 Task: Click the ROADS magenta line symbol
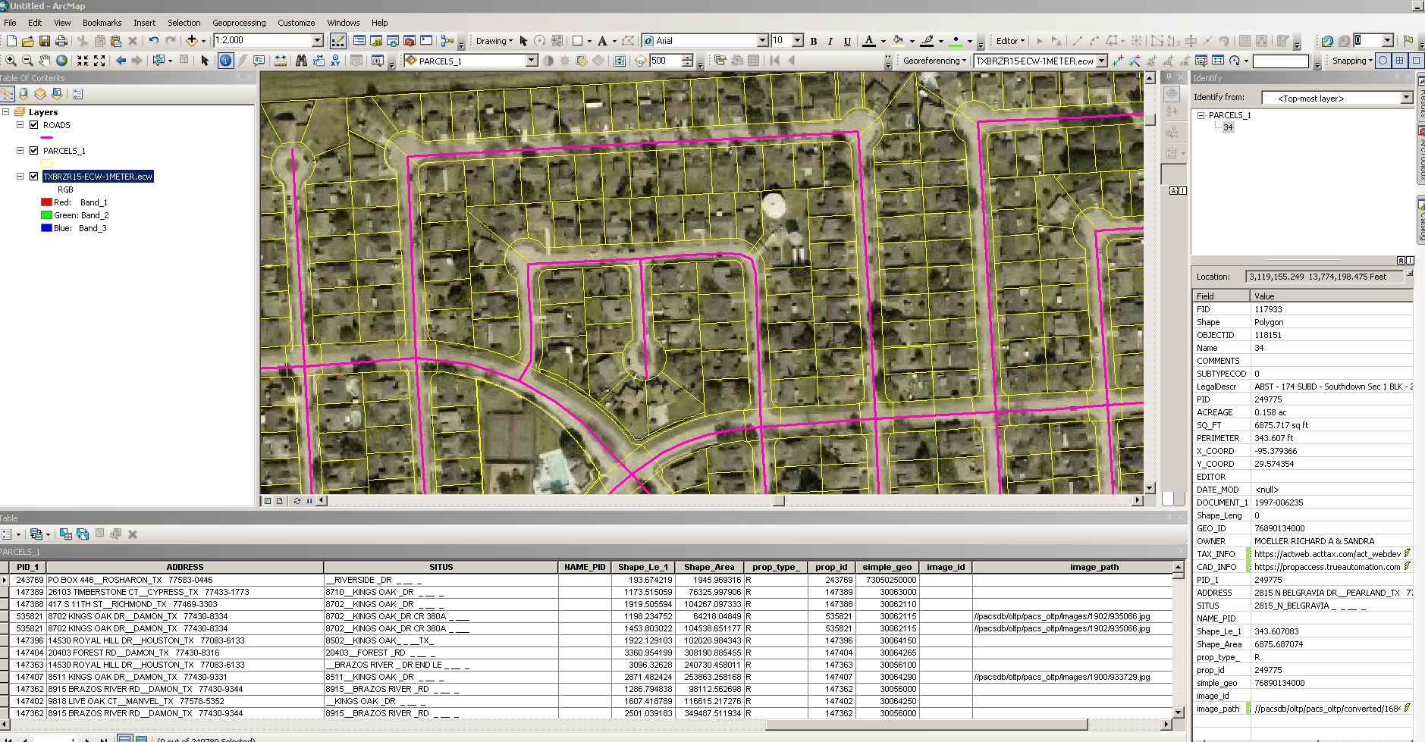tap(47, 138)
